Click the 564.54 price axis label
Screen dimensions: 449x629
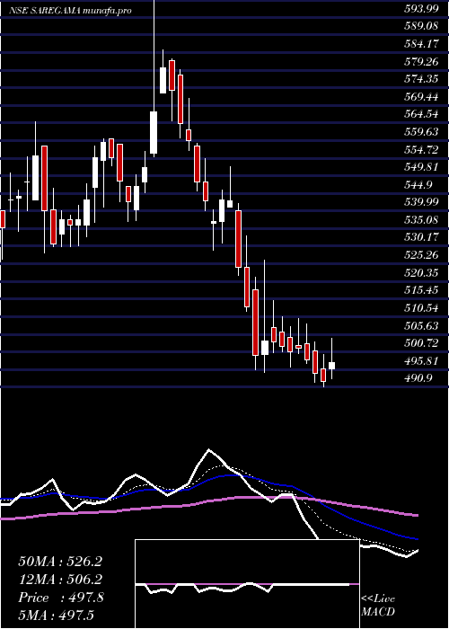coord(421,114)
